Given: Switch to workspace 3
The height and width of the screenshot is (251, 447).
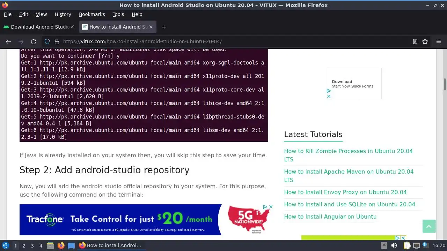Looking at the screenshot, I should click(32, 246).
